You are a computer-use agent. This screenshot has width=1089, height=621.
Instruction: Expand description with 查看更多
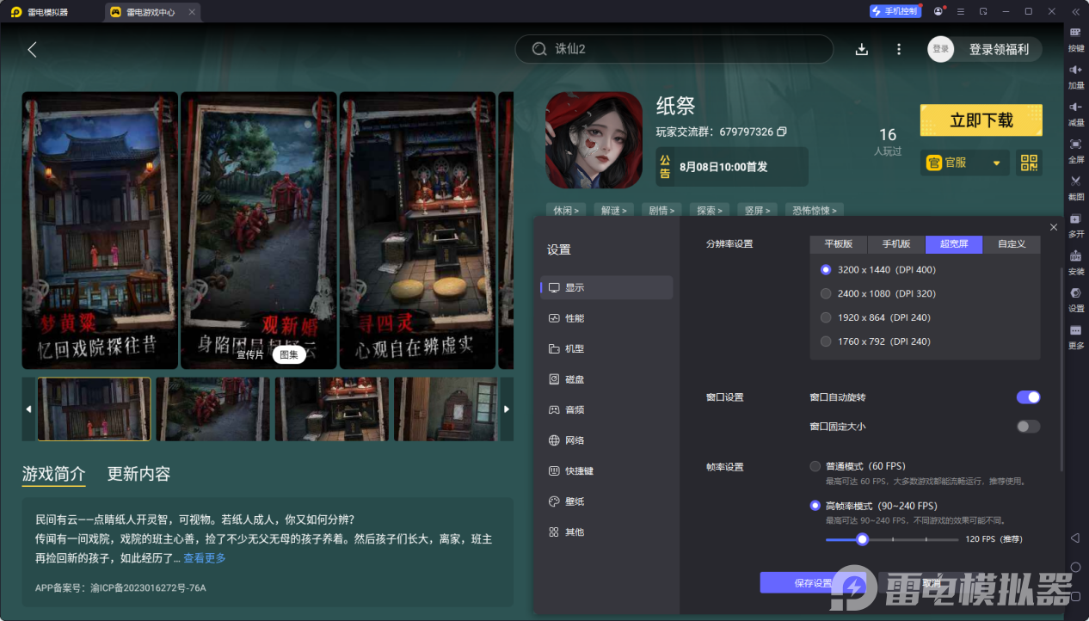coord(205,558)
